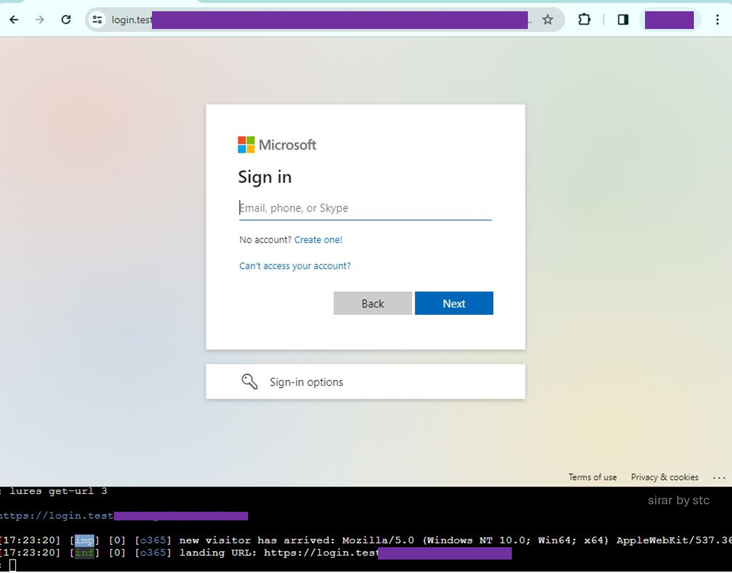Image resolution: width=732 pixels, height=573 pixels.
Task: Click the [inf] tag in terminal
Action: point(84,553)
